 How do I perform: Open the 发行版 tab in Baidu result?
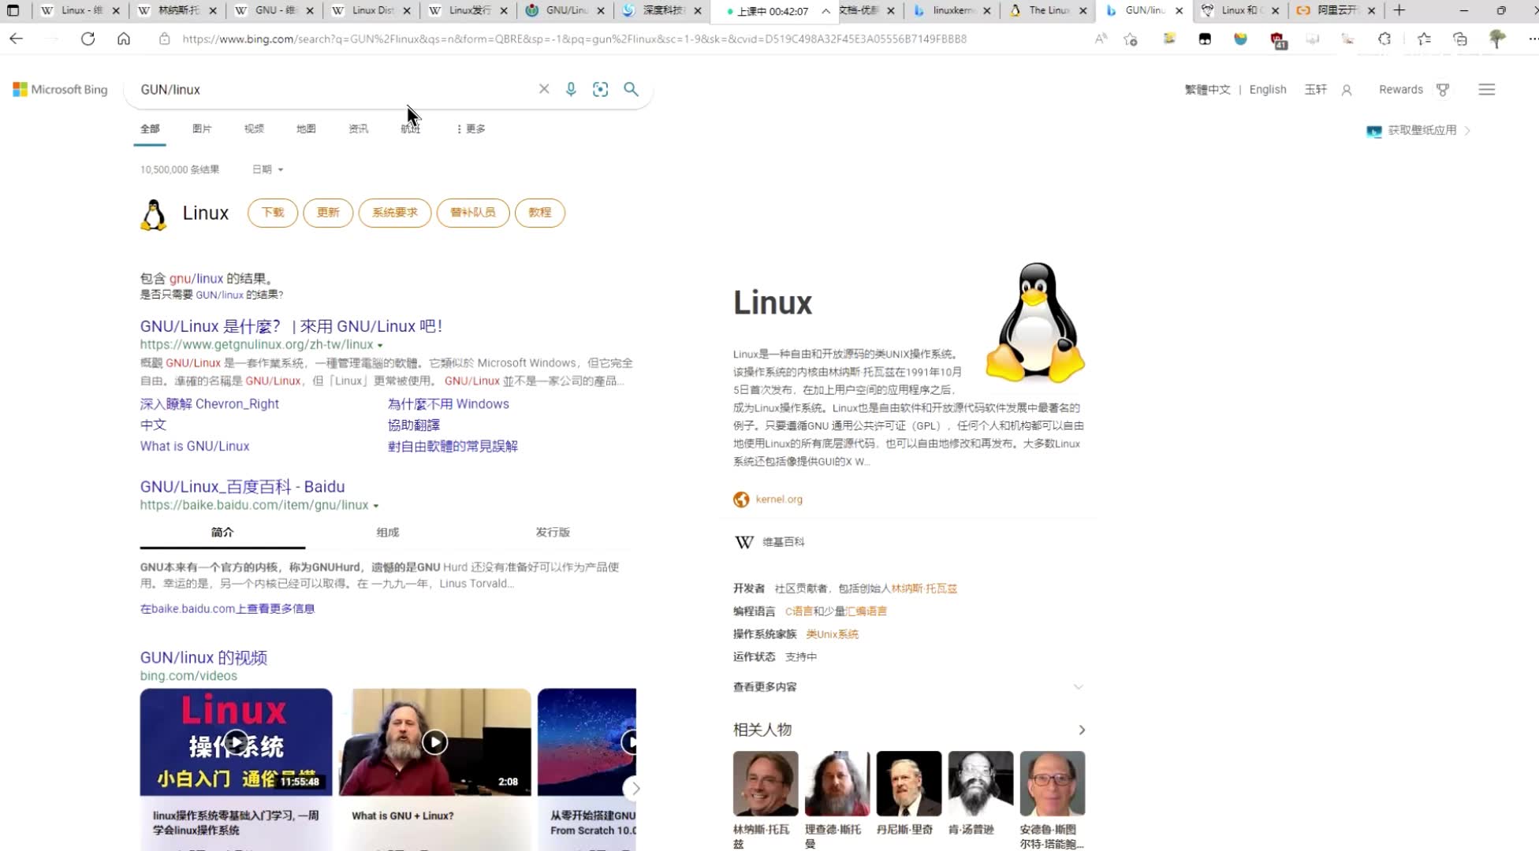[553, 532]
